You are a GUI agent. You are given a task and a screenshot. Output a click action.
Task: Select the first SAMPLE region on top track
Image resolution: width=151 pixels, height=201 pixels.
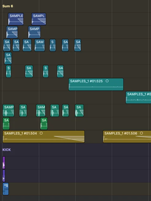(x=16, y=19)
